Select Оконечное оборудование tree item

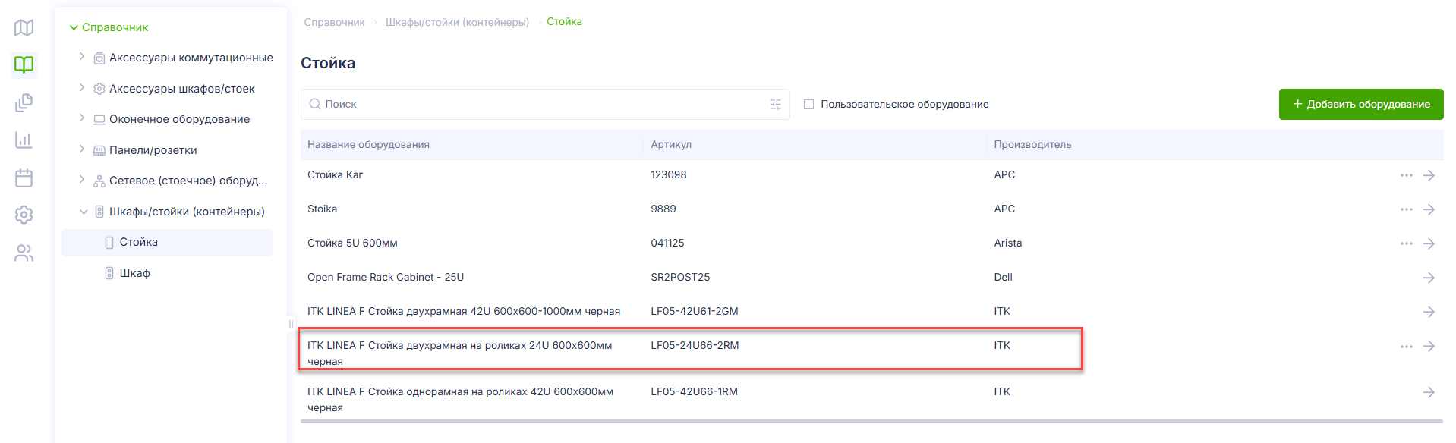(x=179, y=119)
